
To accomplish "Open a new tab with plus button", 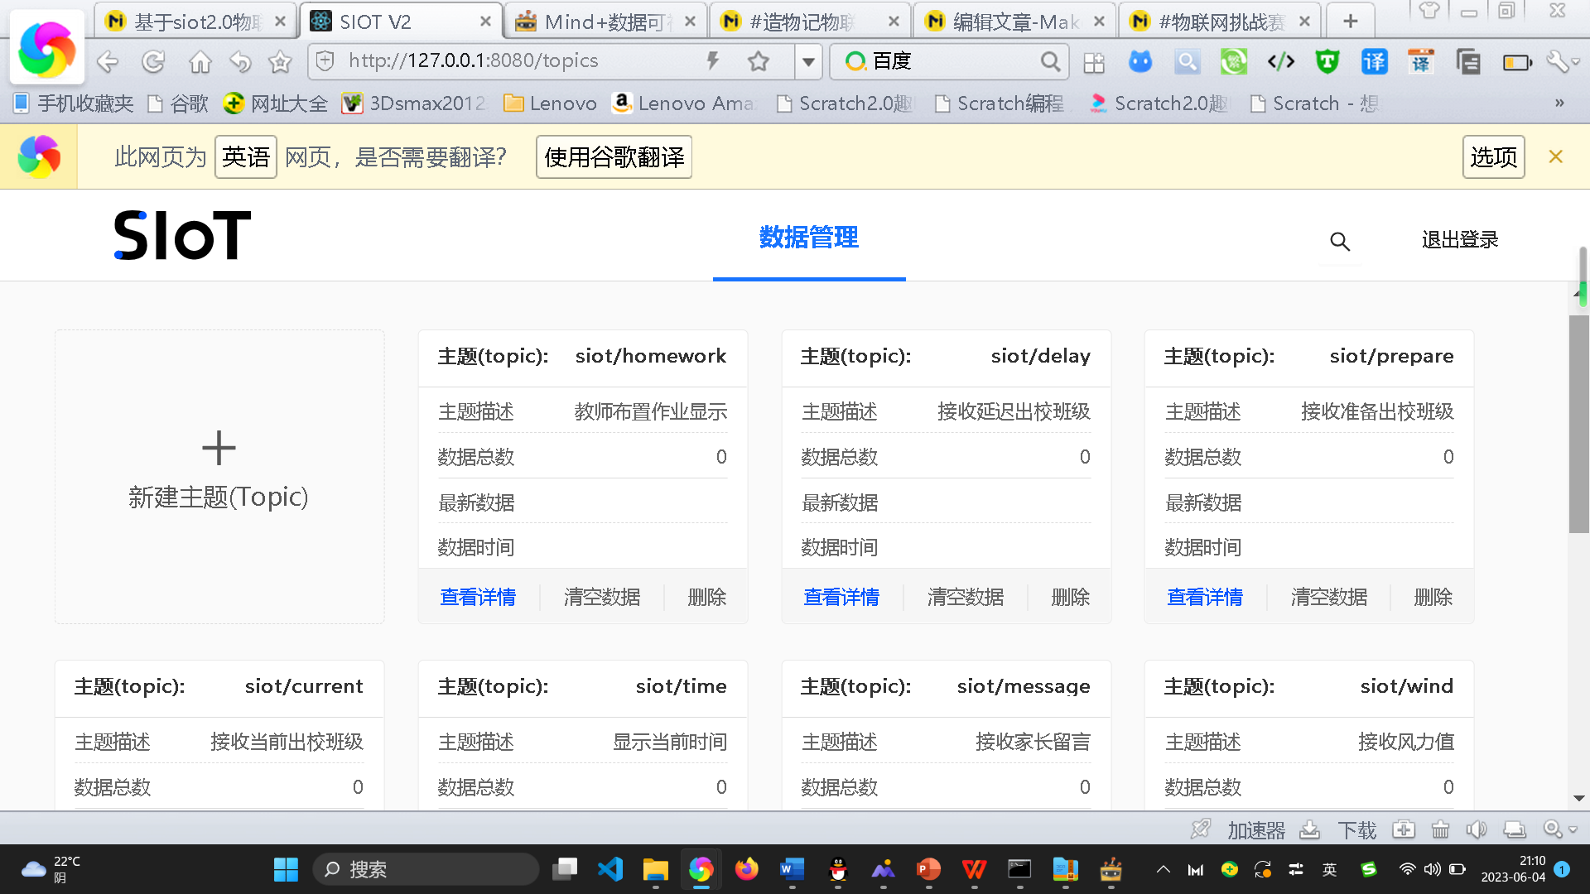I will pyautogui.click(x=1350, y=22).
